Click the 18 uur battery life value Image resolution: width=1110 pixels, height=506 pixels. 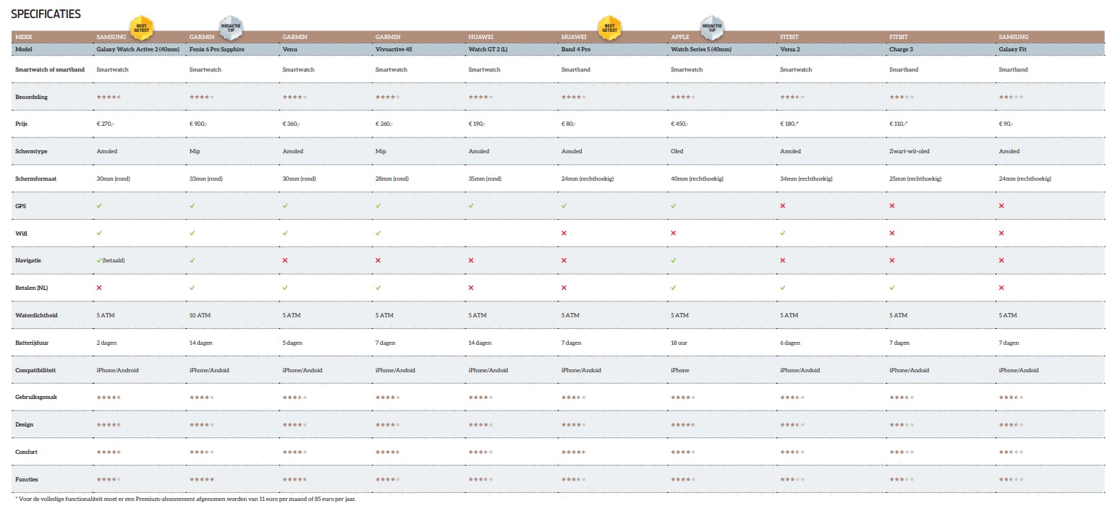(x=679, y=343)
